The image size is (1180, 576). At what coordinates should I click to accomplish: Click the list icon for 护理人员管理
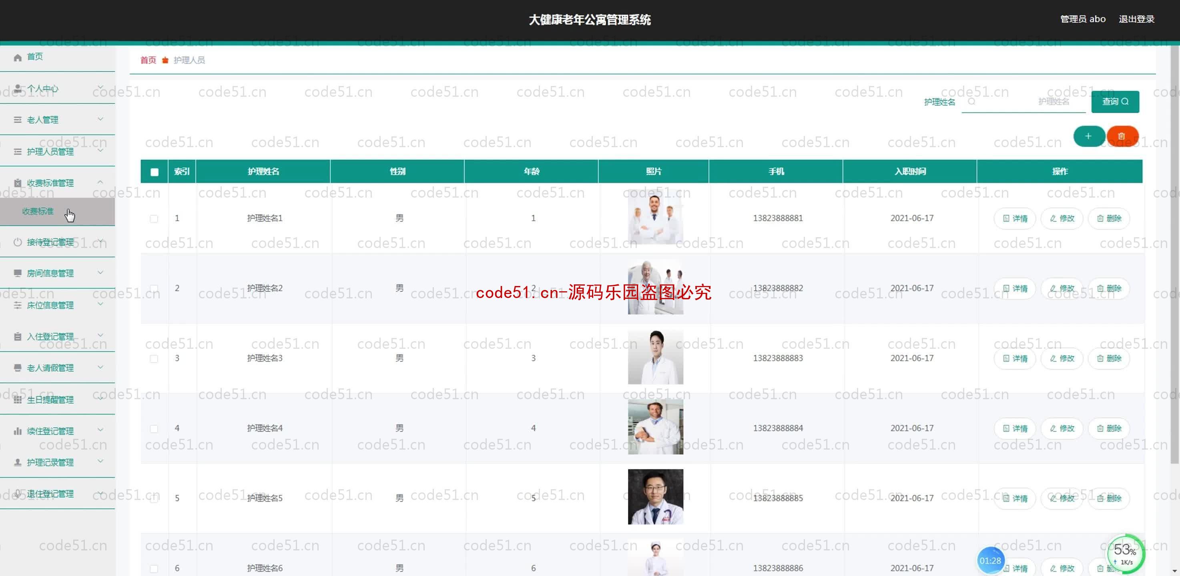click(x=17, y=151)
